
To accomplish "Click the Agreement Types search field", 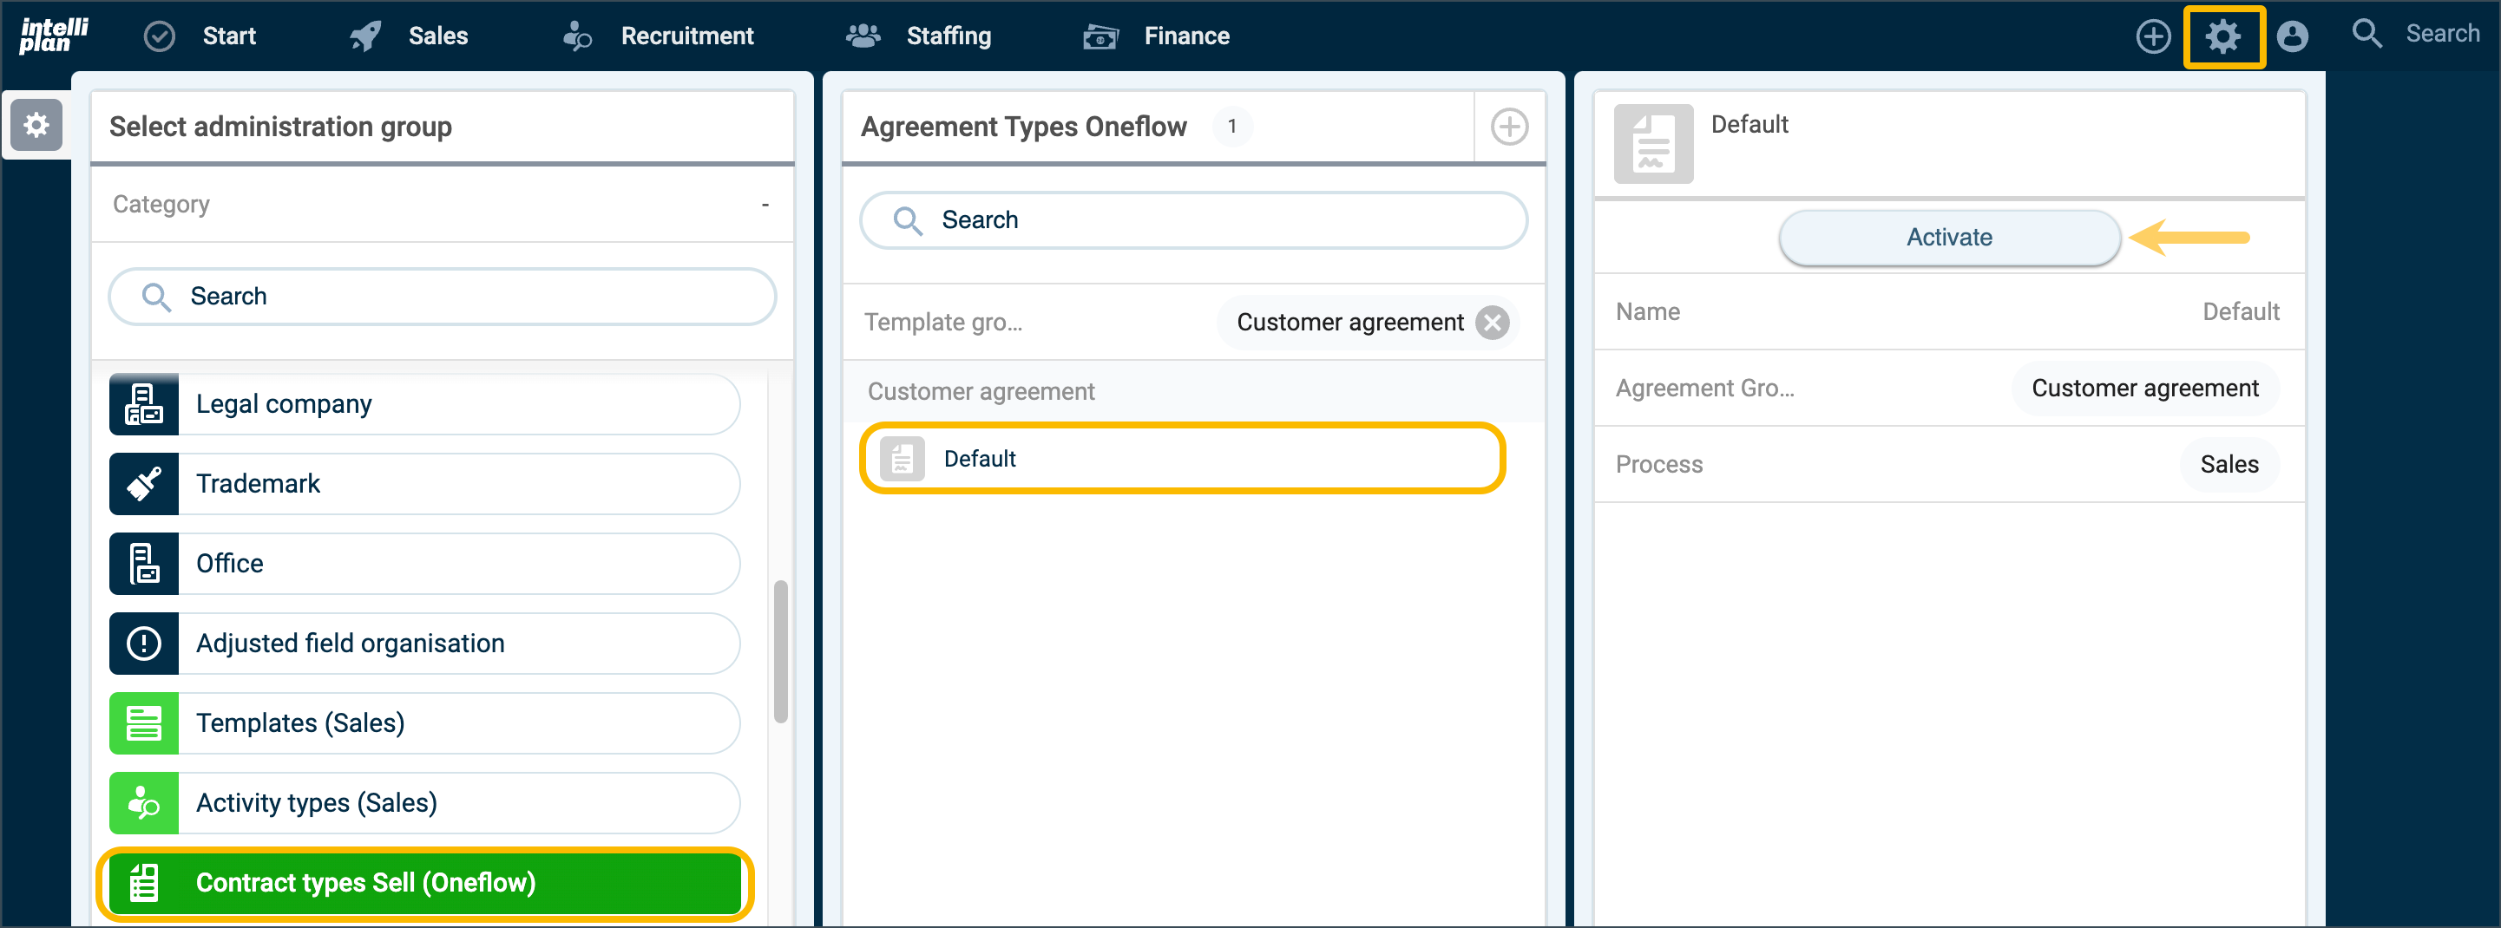I will (1193, 220).
